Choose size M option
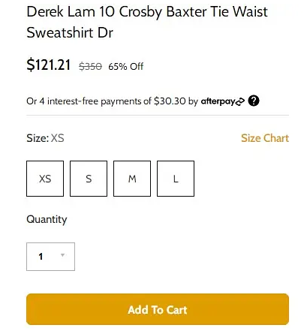This screenshot has width=307, height=331. (x=132, y=179)
